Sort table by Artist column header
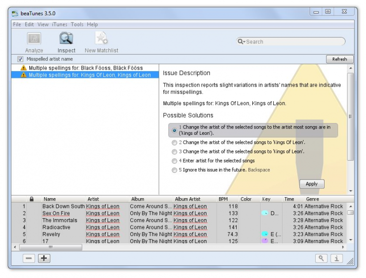The width and height of the screenshot is (366, 278). (107, 199)
